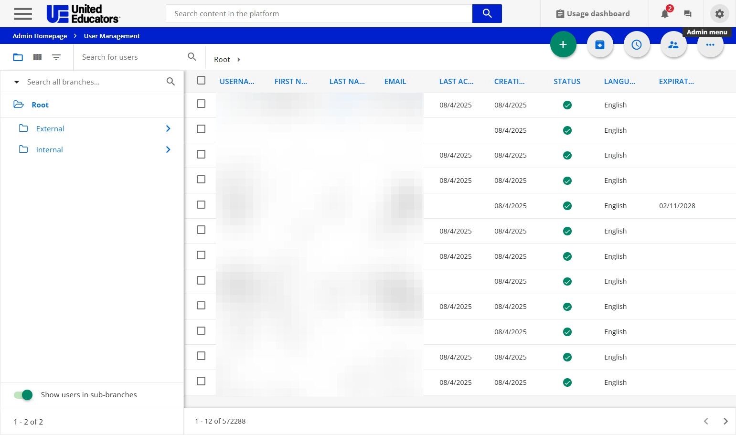Click the people group round button

pos(673,44)
